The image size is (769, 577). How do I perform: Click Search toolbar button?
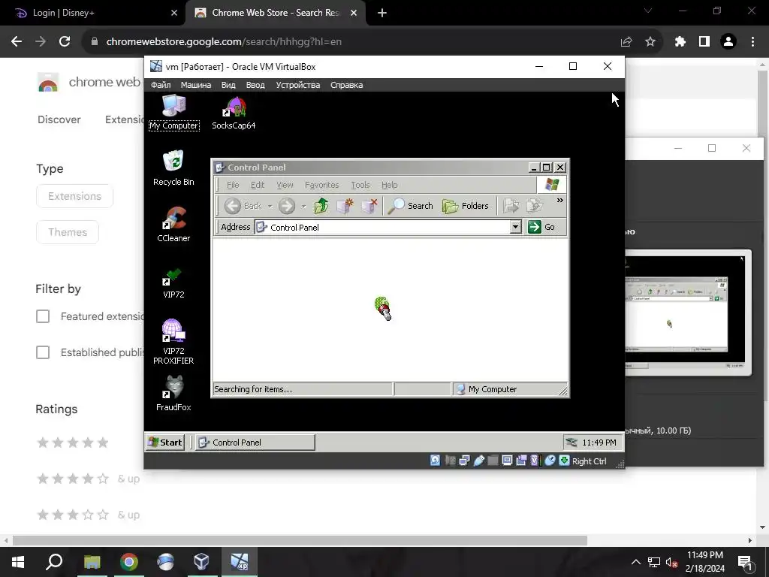pyautogui.click(x=411, y=206)
